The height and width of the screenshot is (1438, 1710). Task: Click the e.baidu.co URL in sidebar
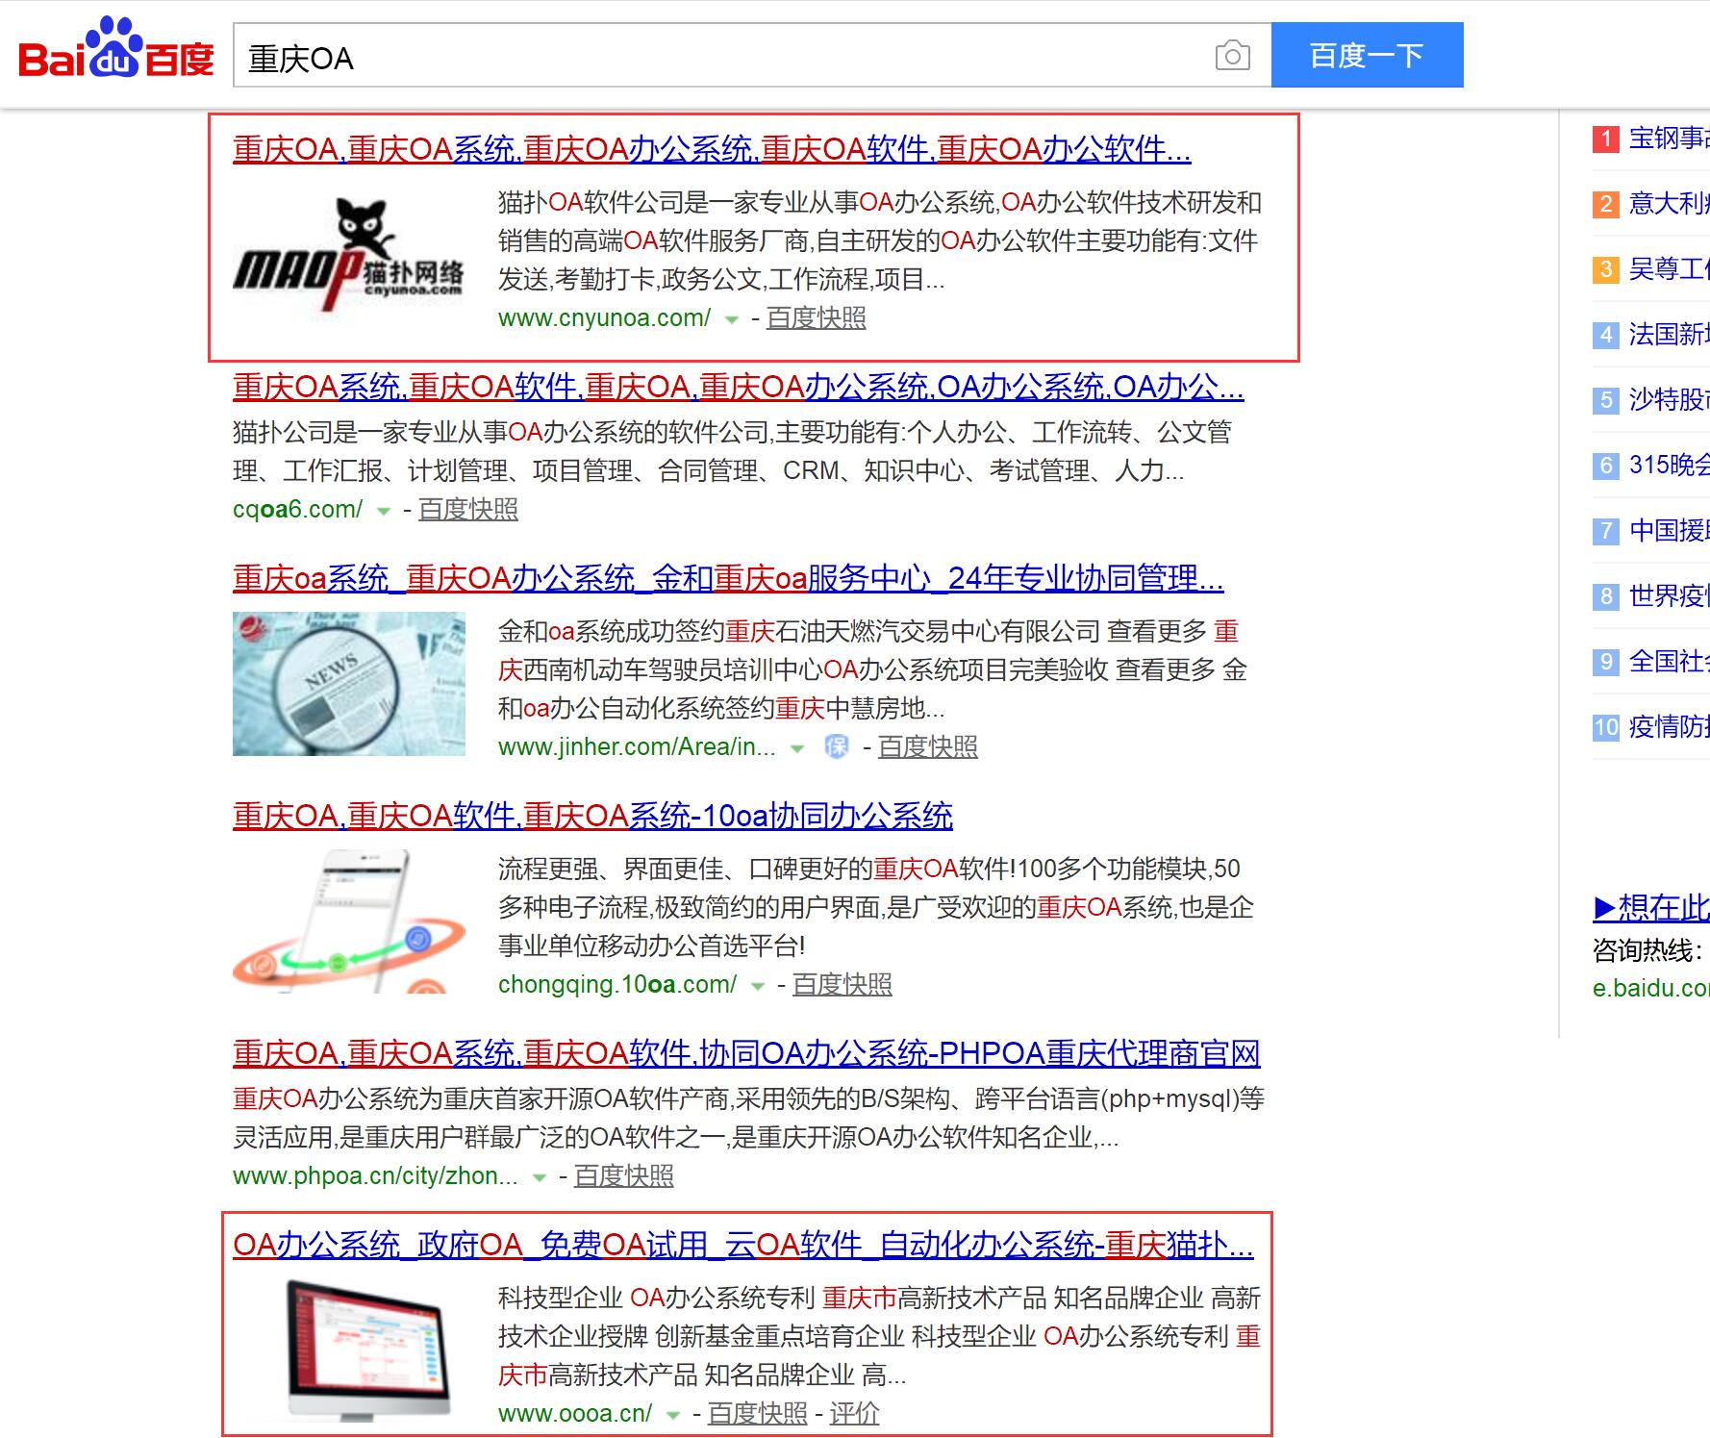click(x=1651, y=988)
